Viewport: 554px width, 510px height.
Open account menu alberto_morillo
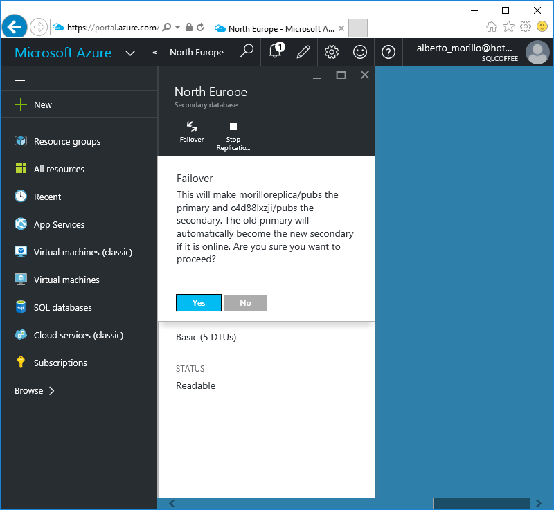[x=467, y=52]
